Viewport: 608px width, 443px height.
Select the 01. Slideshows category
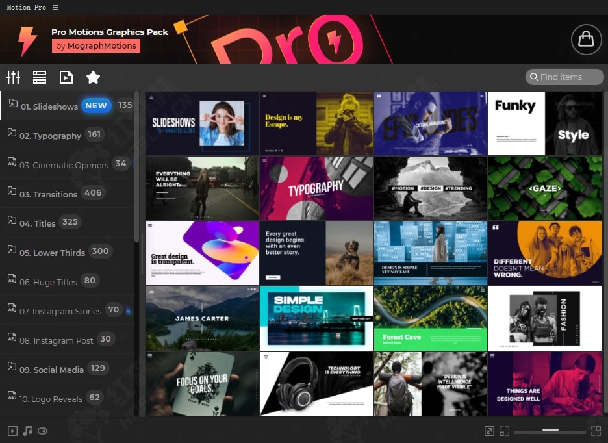click(x=68, y=105)
